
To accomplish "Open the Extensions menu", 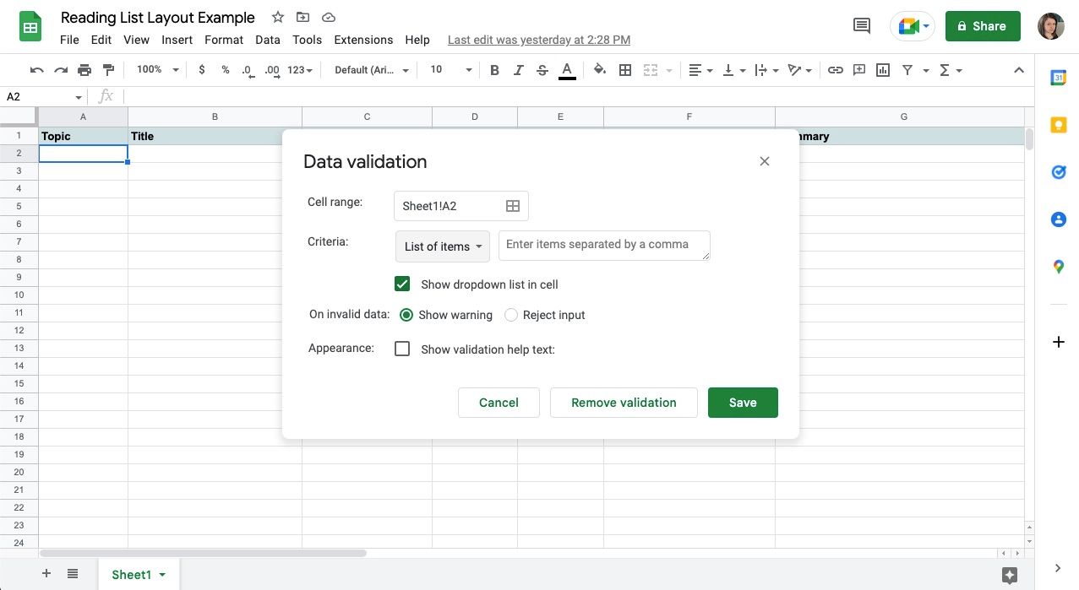I will click(363, 40).
